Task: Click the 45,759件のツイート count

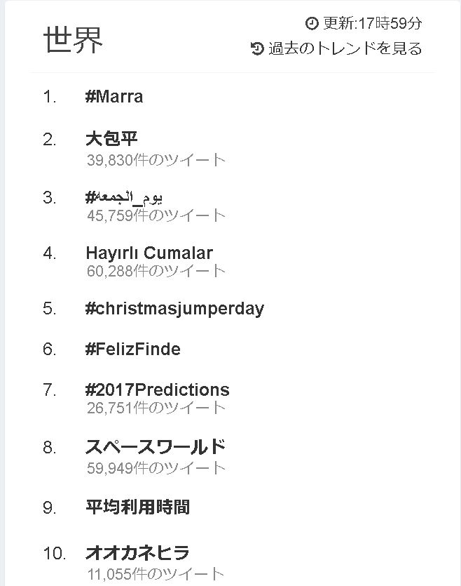Action: click(156, 215)
